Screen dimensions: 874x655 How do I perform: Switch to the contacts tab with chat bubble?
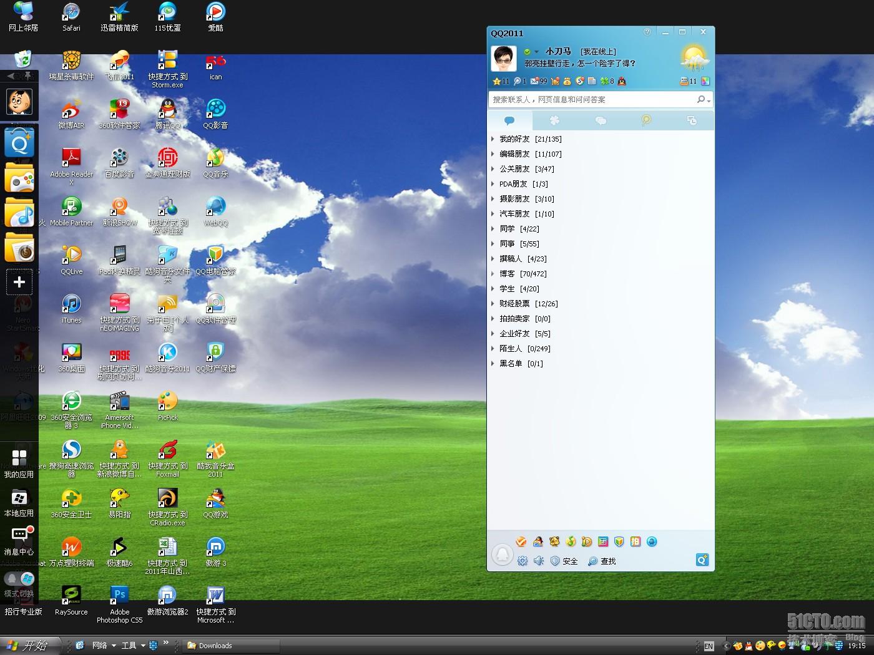509,120
